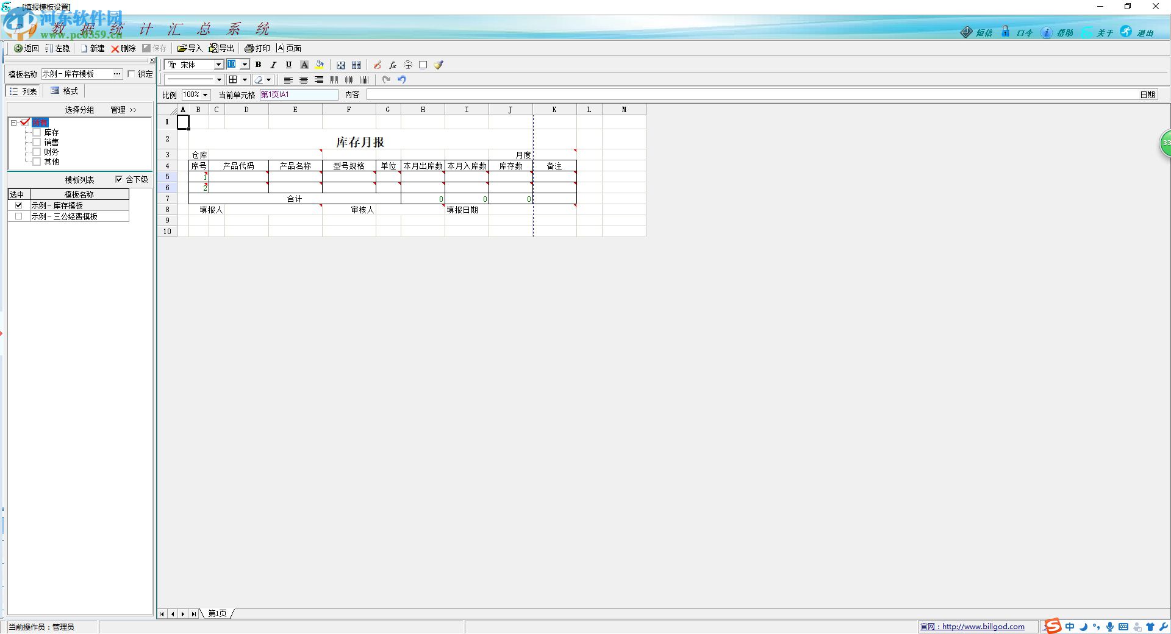The width and height of the screenshot is (1171, 634).
Task: Open the eraser clear dropdown arrow
Action: click(x=269, y=80)
